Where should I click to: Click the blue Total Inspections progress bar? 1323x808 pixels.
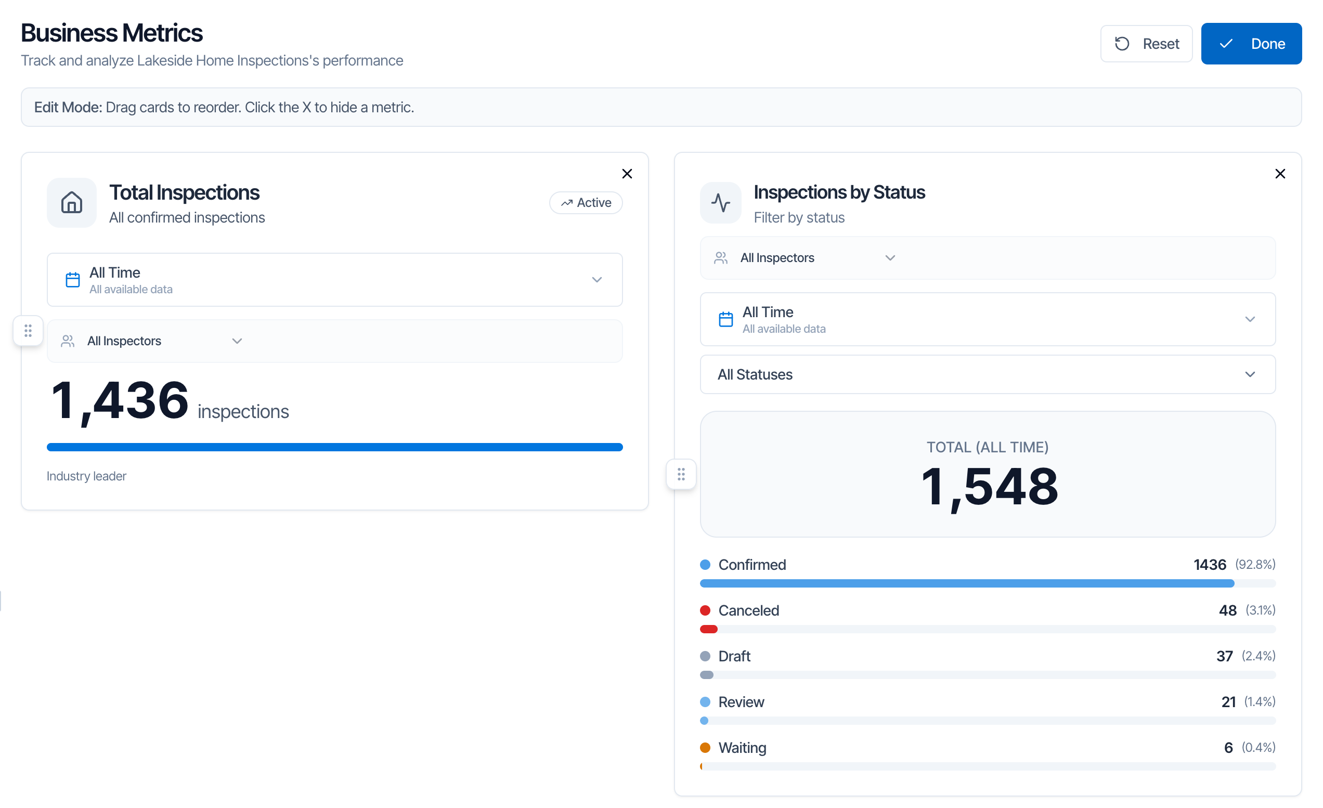pos(334,447)
